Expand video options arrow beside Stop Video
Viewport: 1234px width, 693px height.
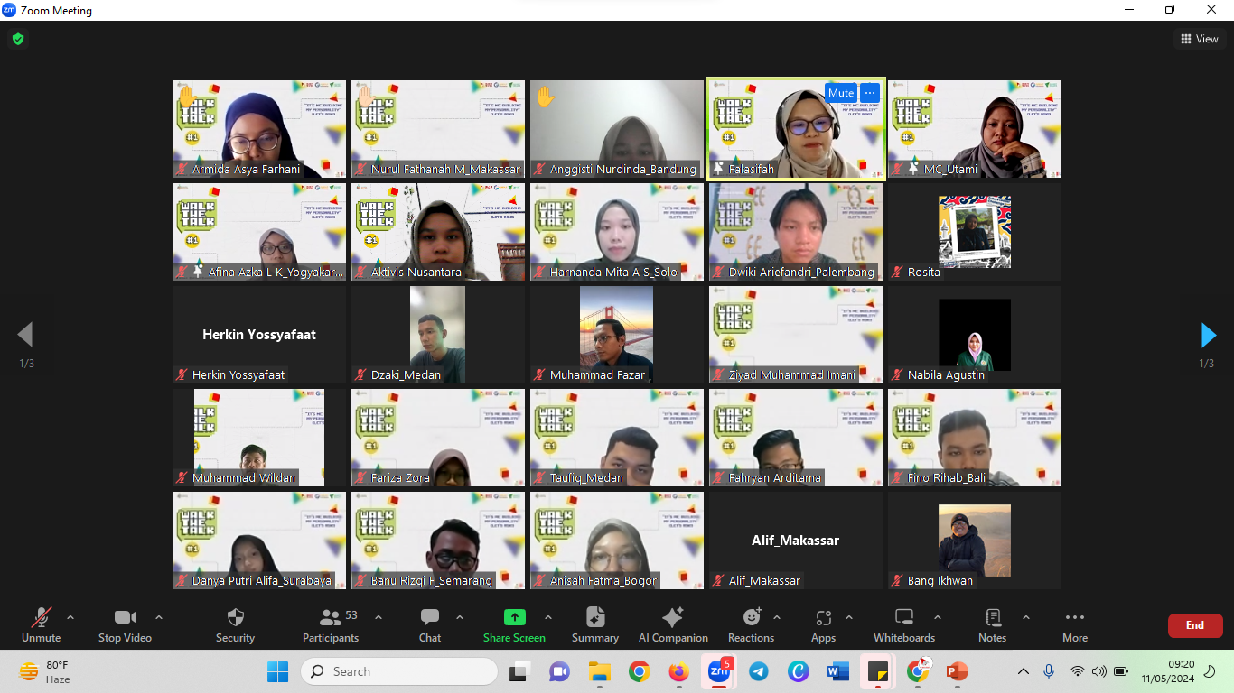pos(159,617)
